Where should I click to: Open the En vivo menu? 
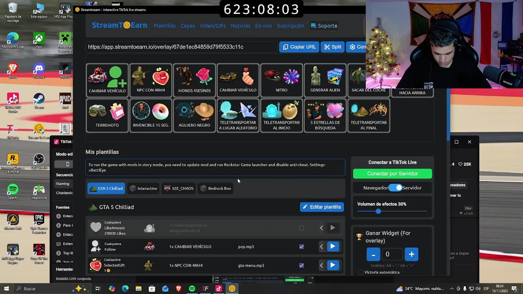264,26
